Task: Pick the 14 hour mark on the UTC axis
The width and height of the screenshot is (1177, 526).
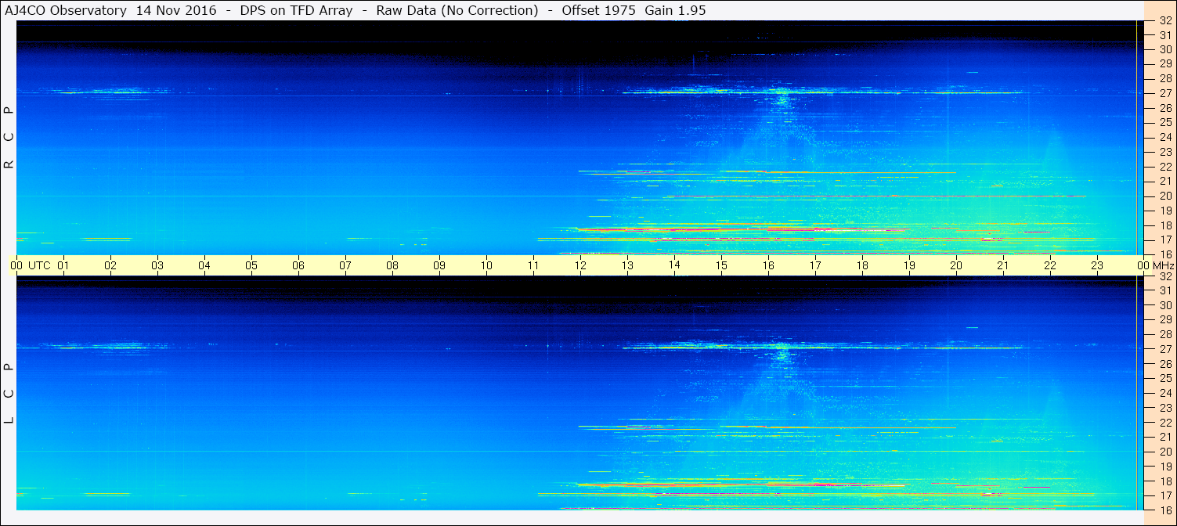Action: coord(674,265)
